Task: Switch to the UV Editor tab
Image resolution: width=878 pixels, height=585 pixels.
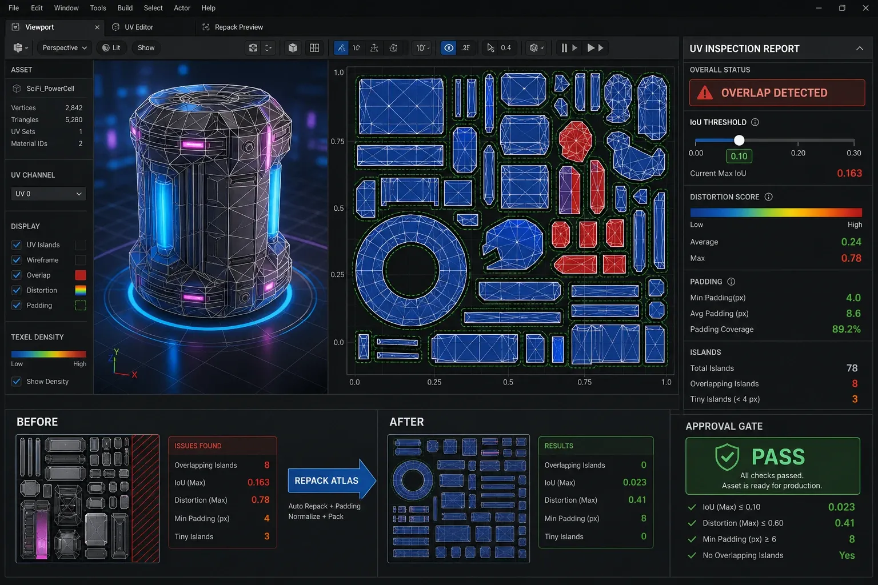Action: (x=139, y=27)
